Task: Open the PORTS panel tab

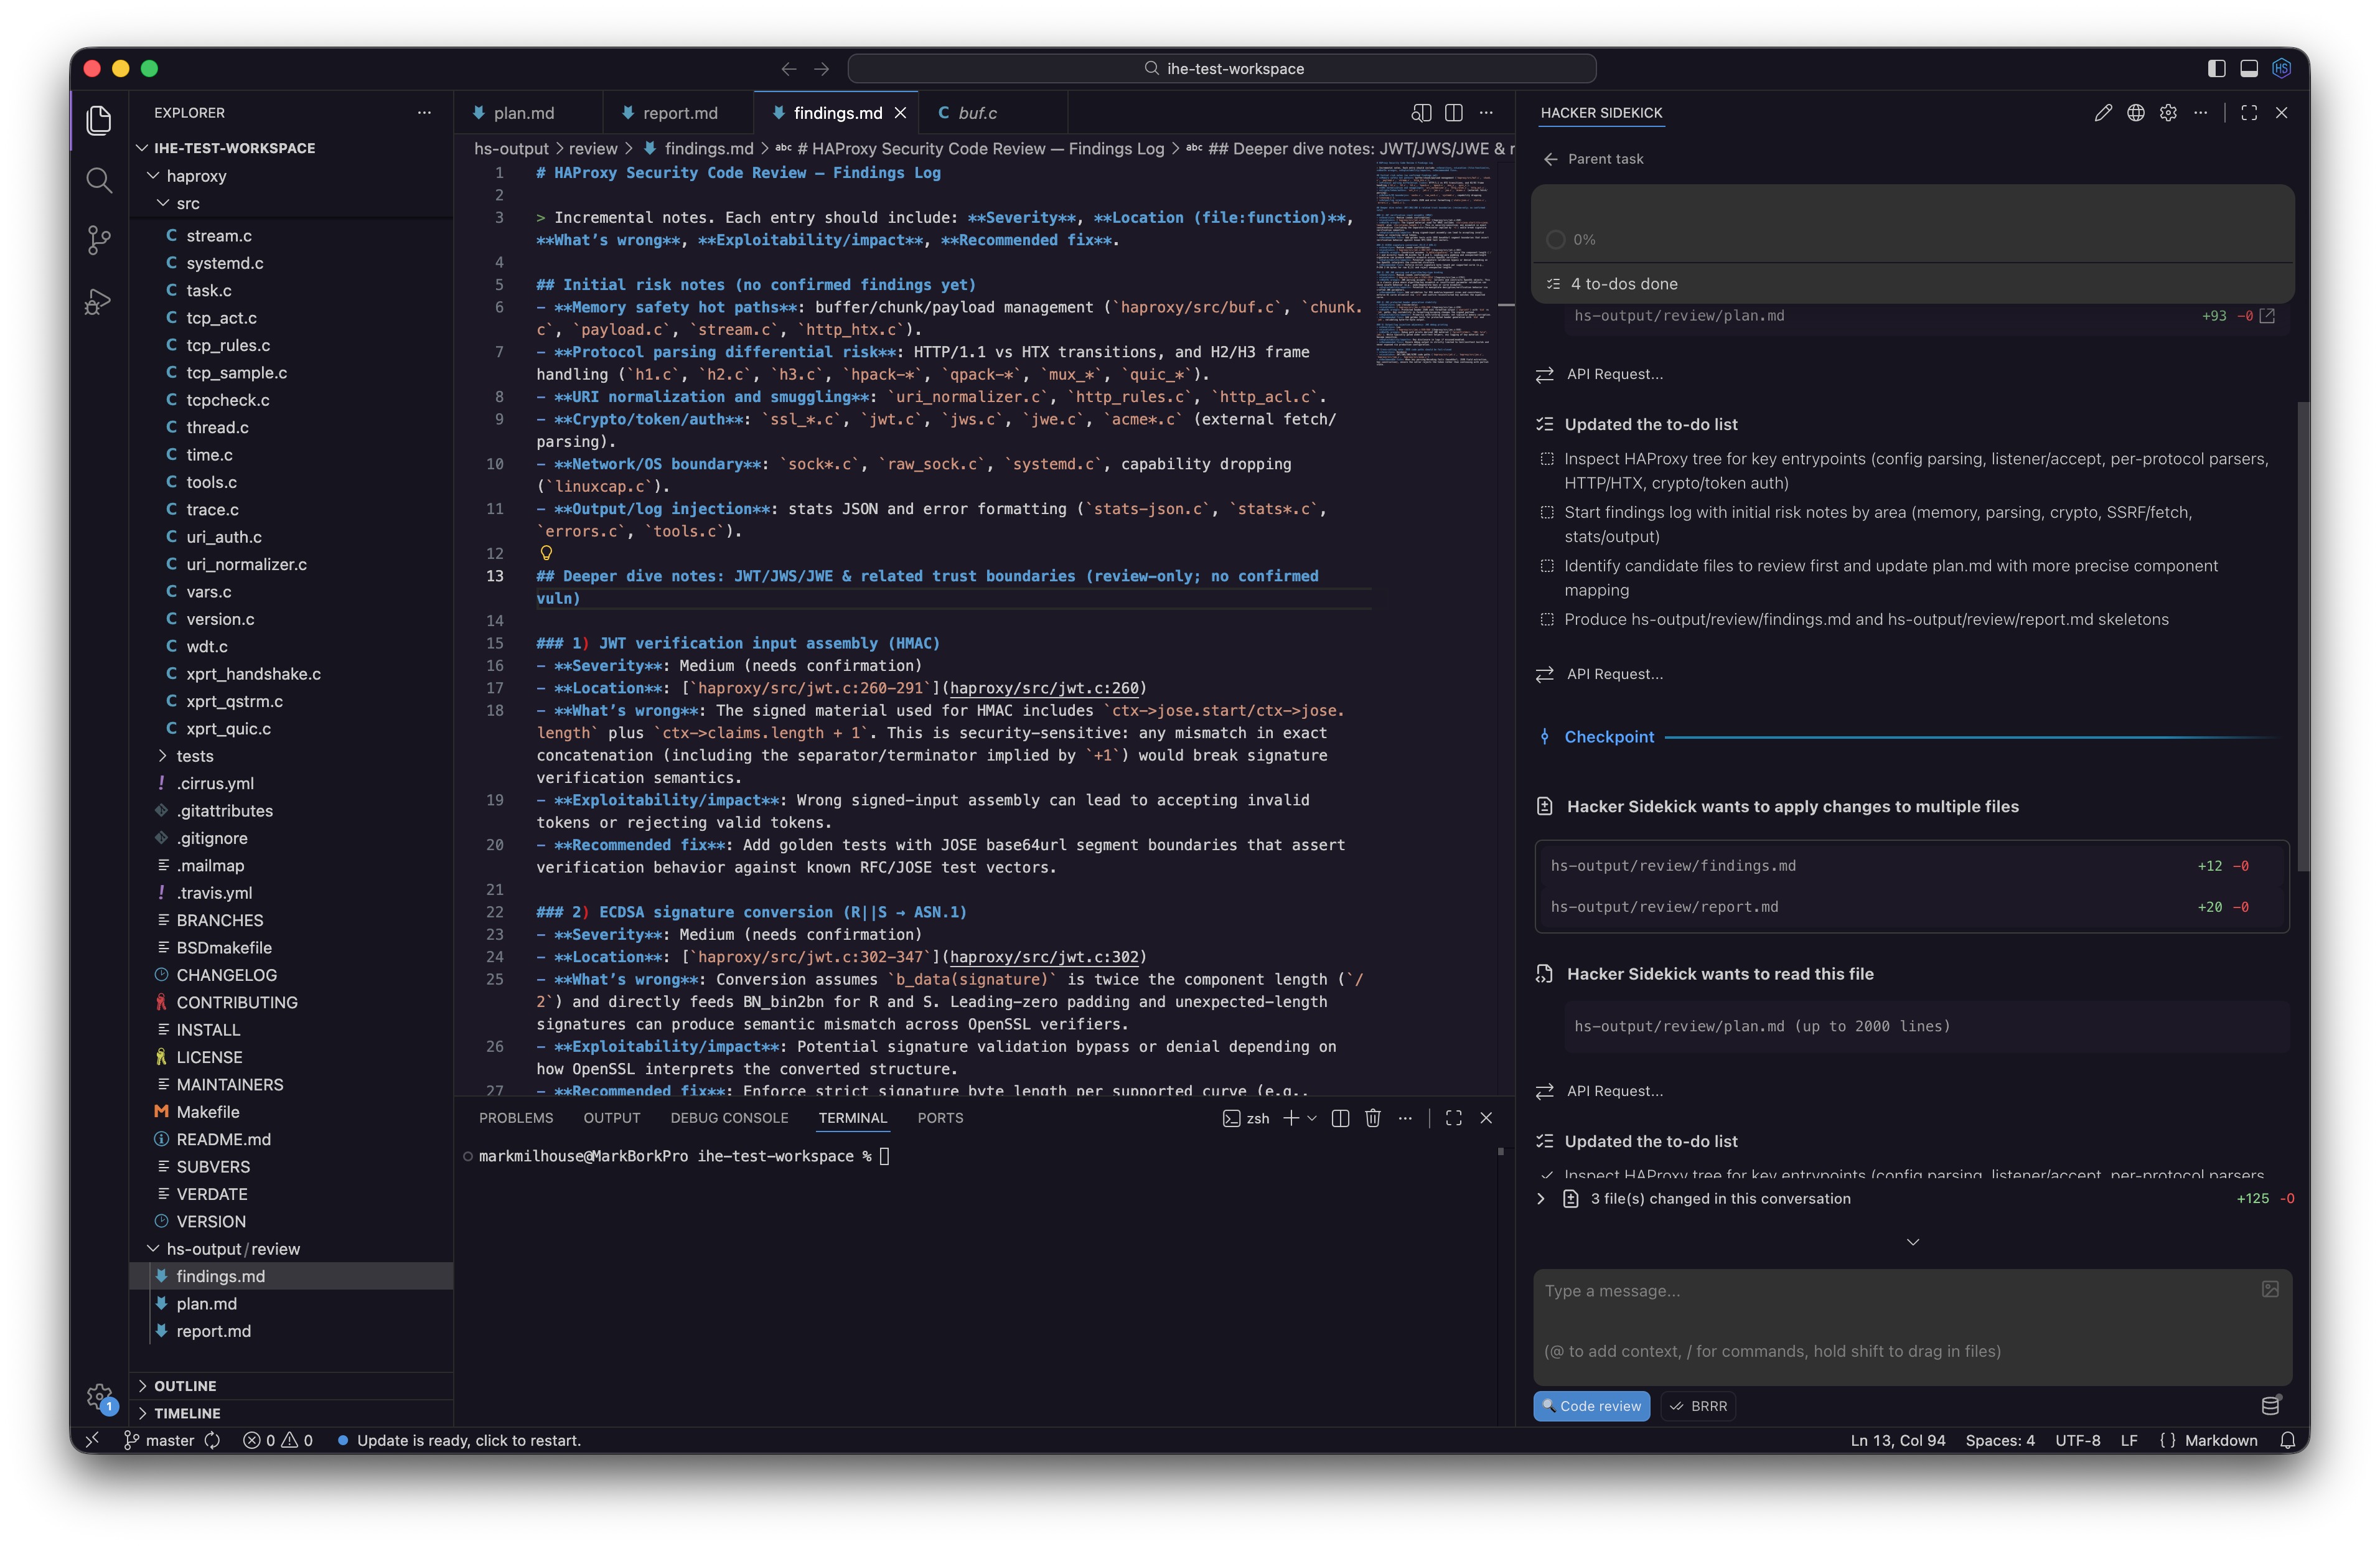Action: (940, 1118)
